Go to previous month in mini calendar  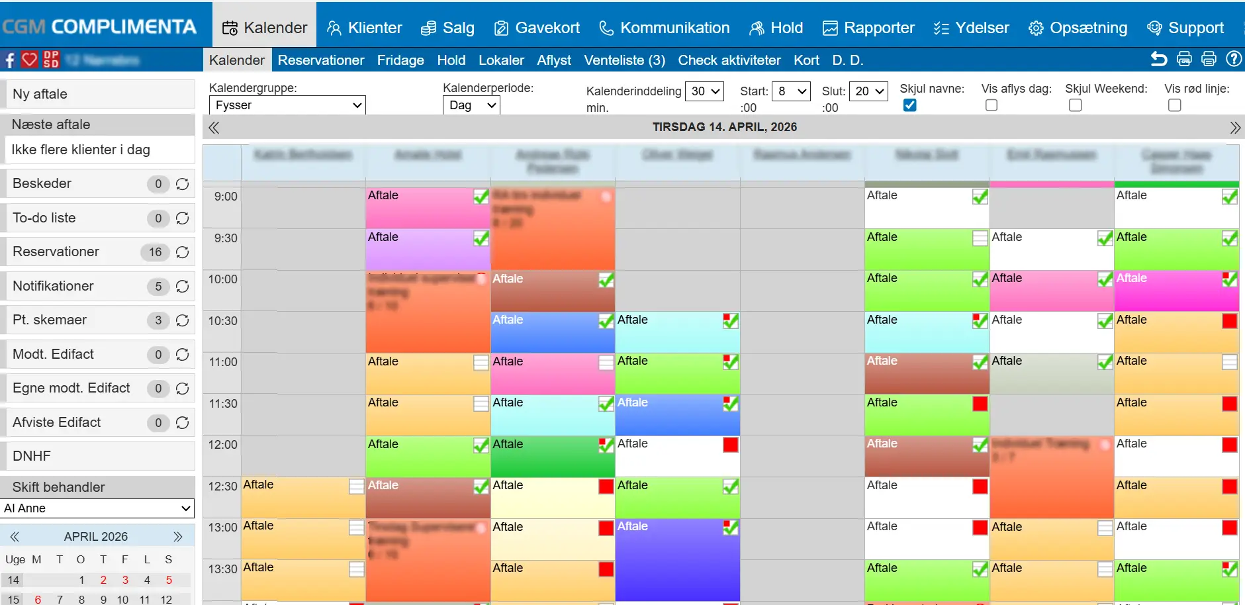[x=15, y=537]
